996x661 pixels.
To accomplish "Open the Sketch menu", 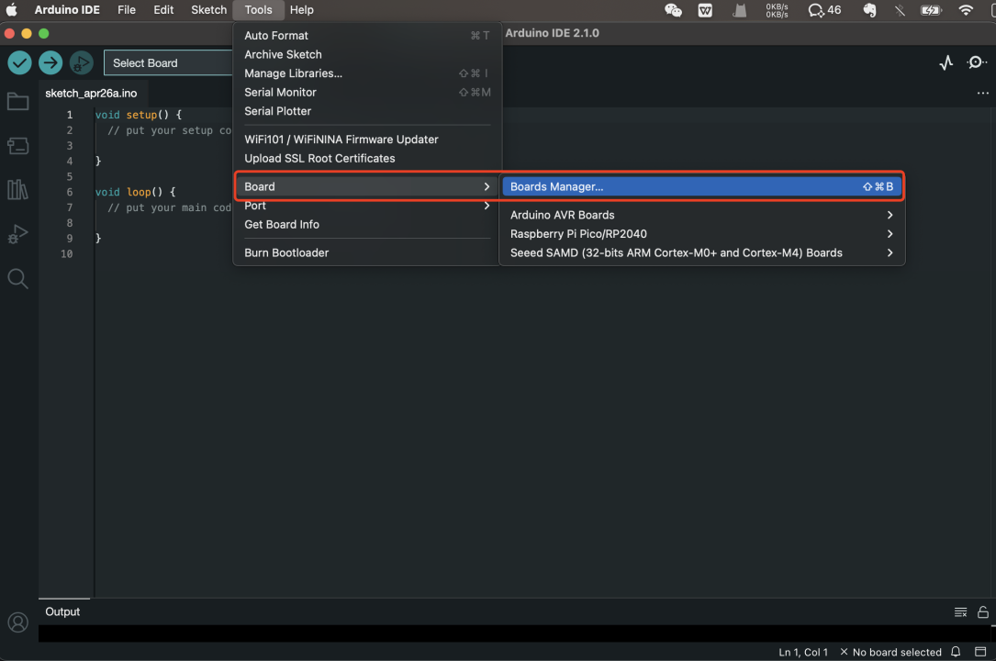I will (x=208, y=9).
